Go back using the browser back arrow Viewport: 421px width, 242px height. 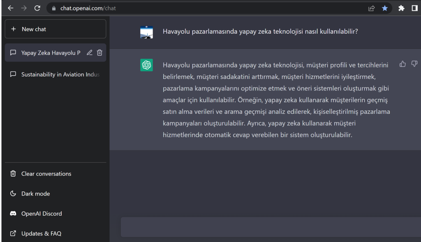coord(10,8)
